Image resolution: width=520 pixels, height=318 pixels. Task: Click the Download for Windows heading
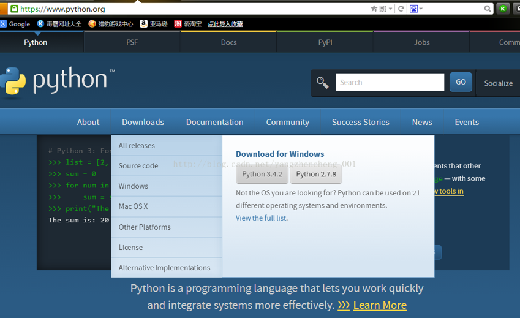pyautogui.click(x=280, y=154)
